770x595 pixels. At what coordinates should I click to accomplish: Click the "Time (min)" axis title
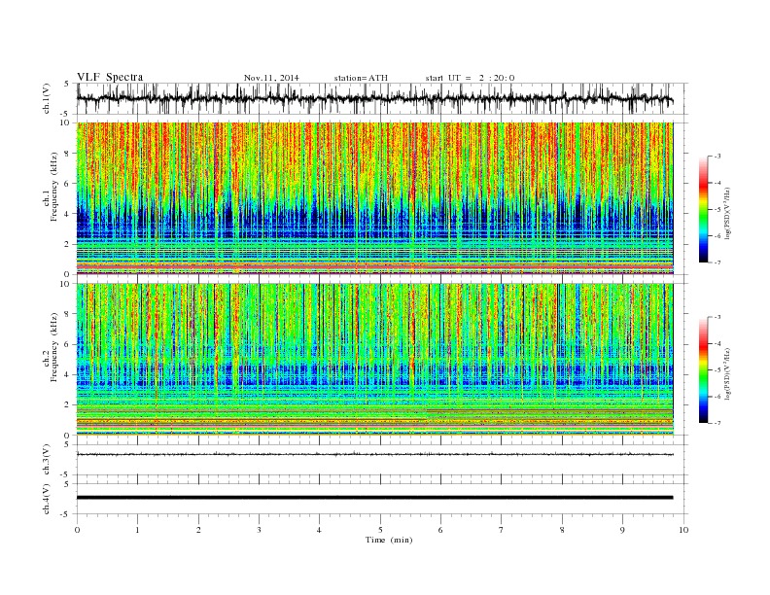(389, 540)
